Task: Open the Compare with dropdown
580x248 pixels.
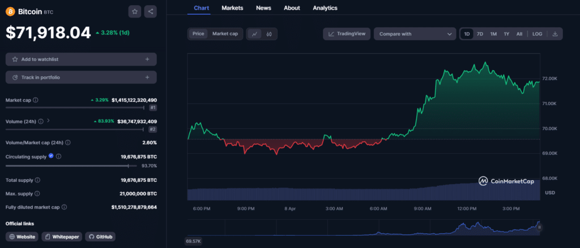Action: (415, 34)
